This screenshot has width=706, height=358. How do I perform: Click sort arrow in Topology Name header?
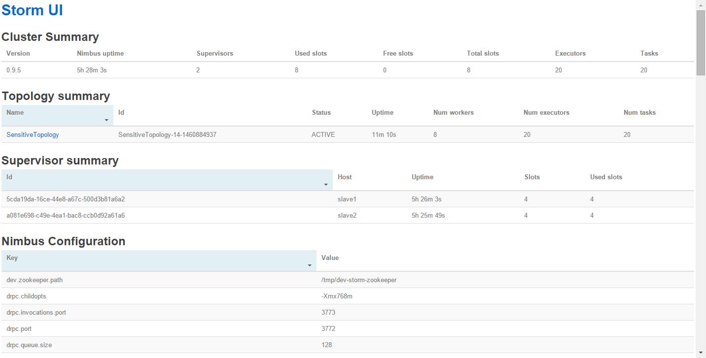pos(106,120)
